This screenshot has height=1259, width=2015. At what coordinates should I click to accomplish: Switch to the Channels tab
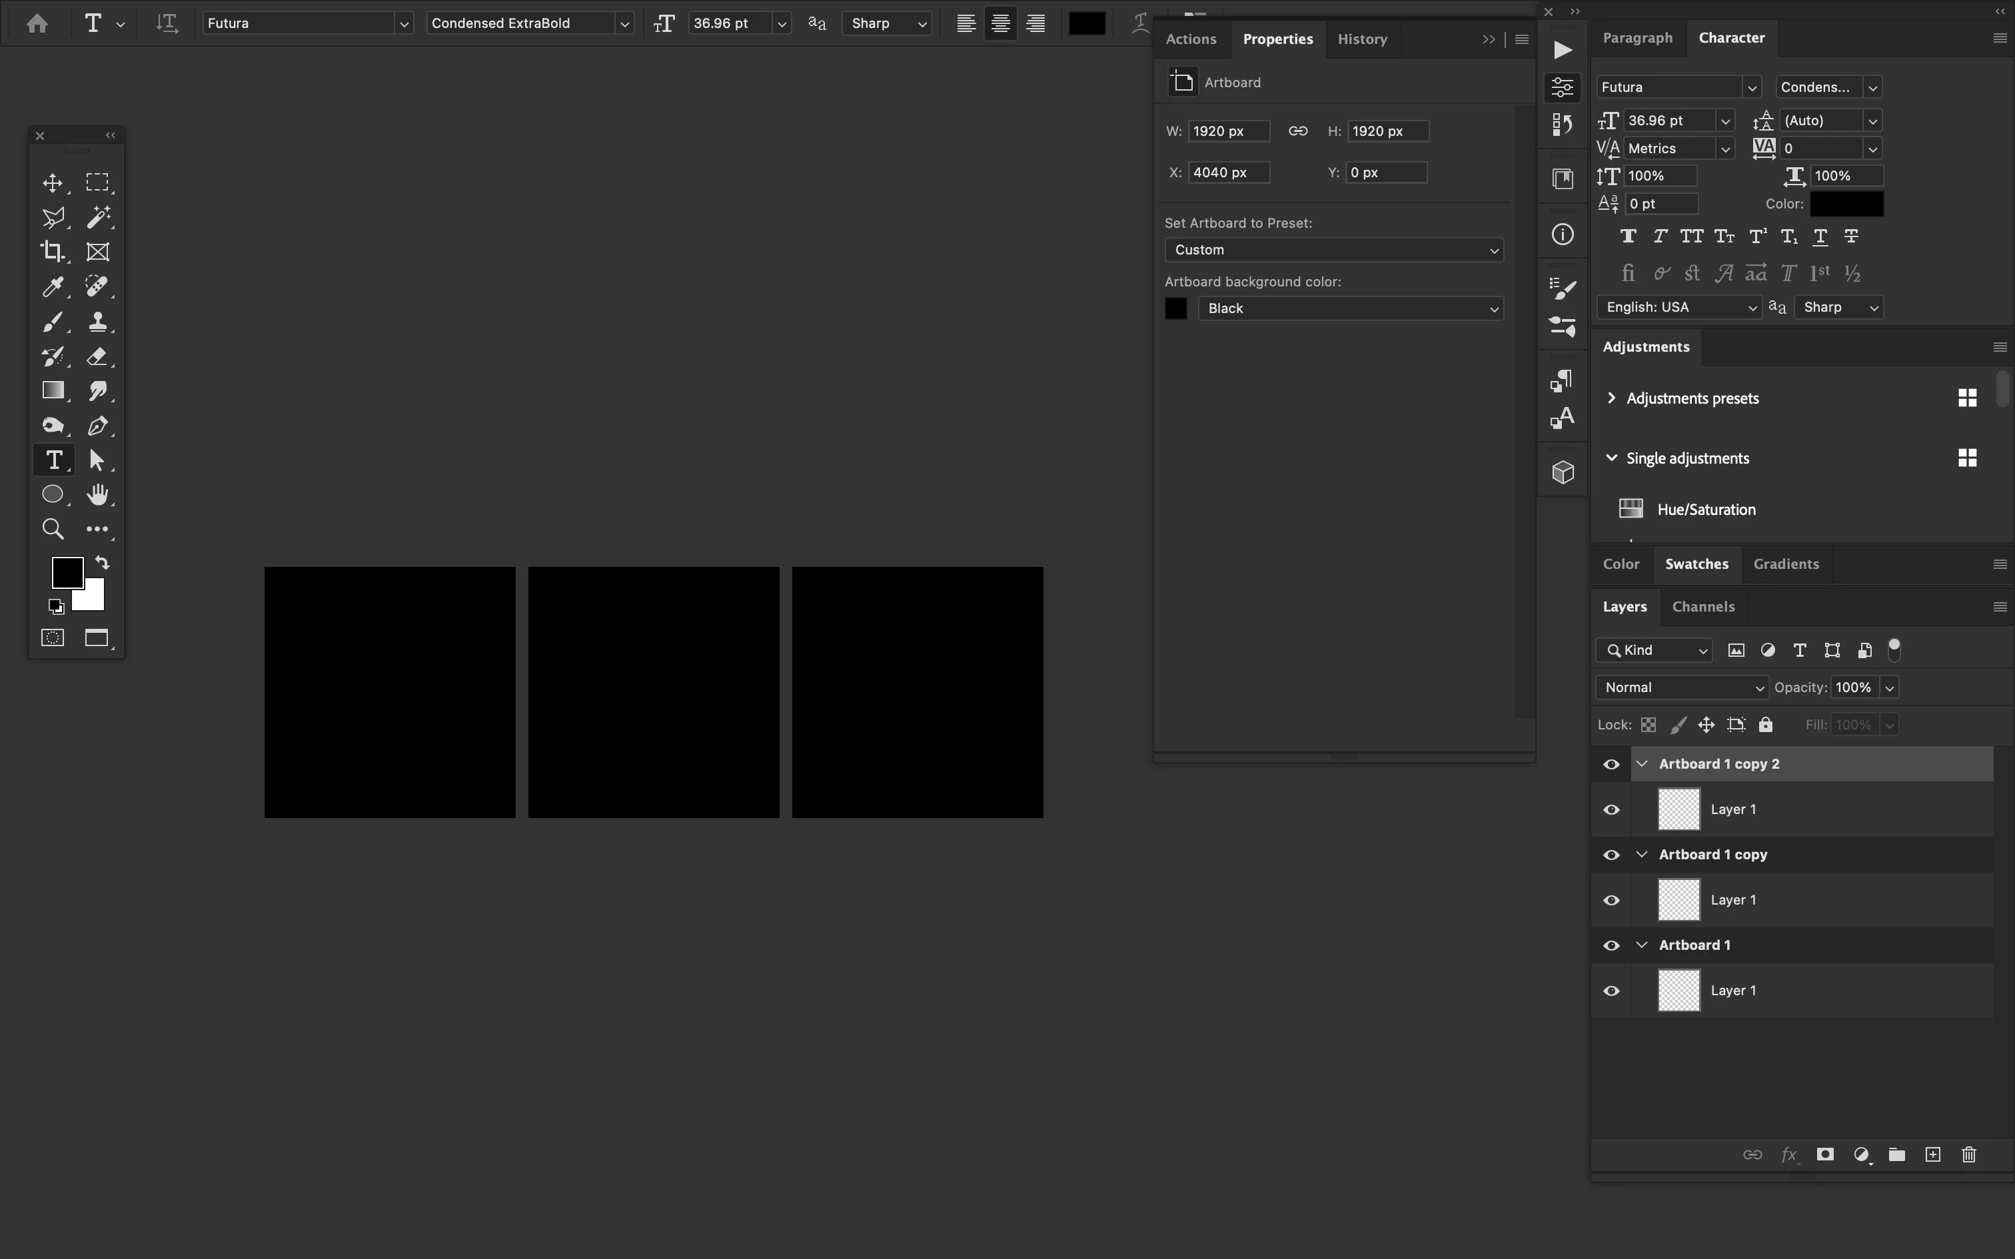[1702, 607]
